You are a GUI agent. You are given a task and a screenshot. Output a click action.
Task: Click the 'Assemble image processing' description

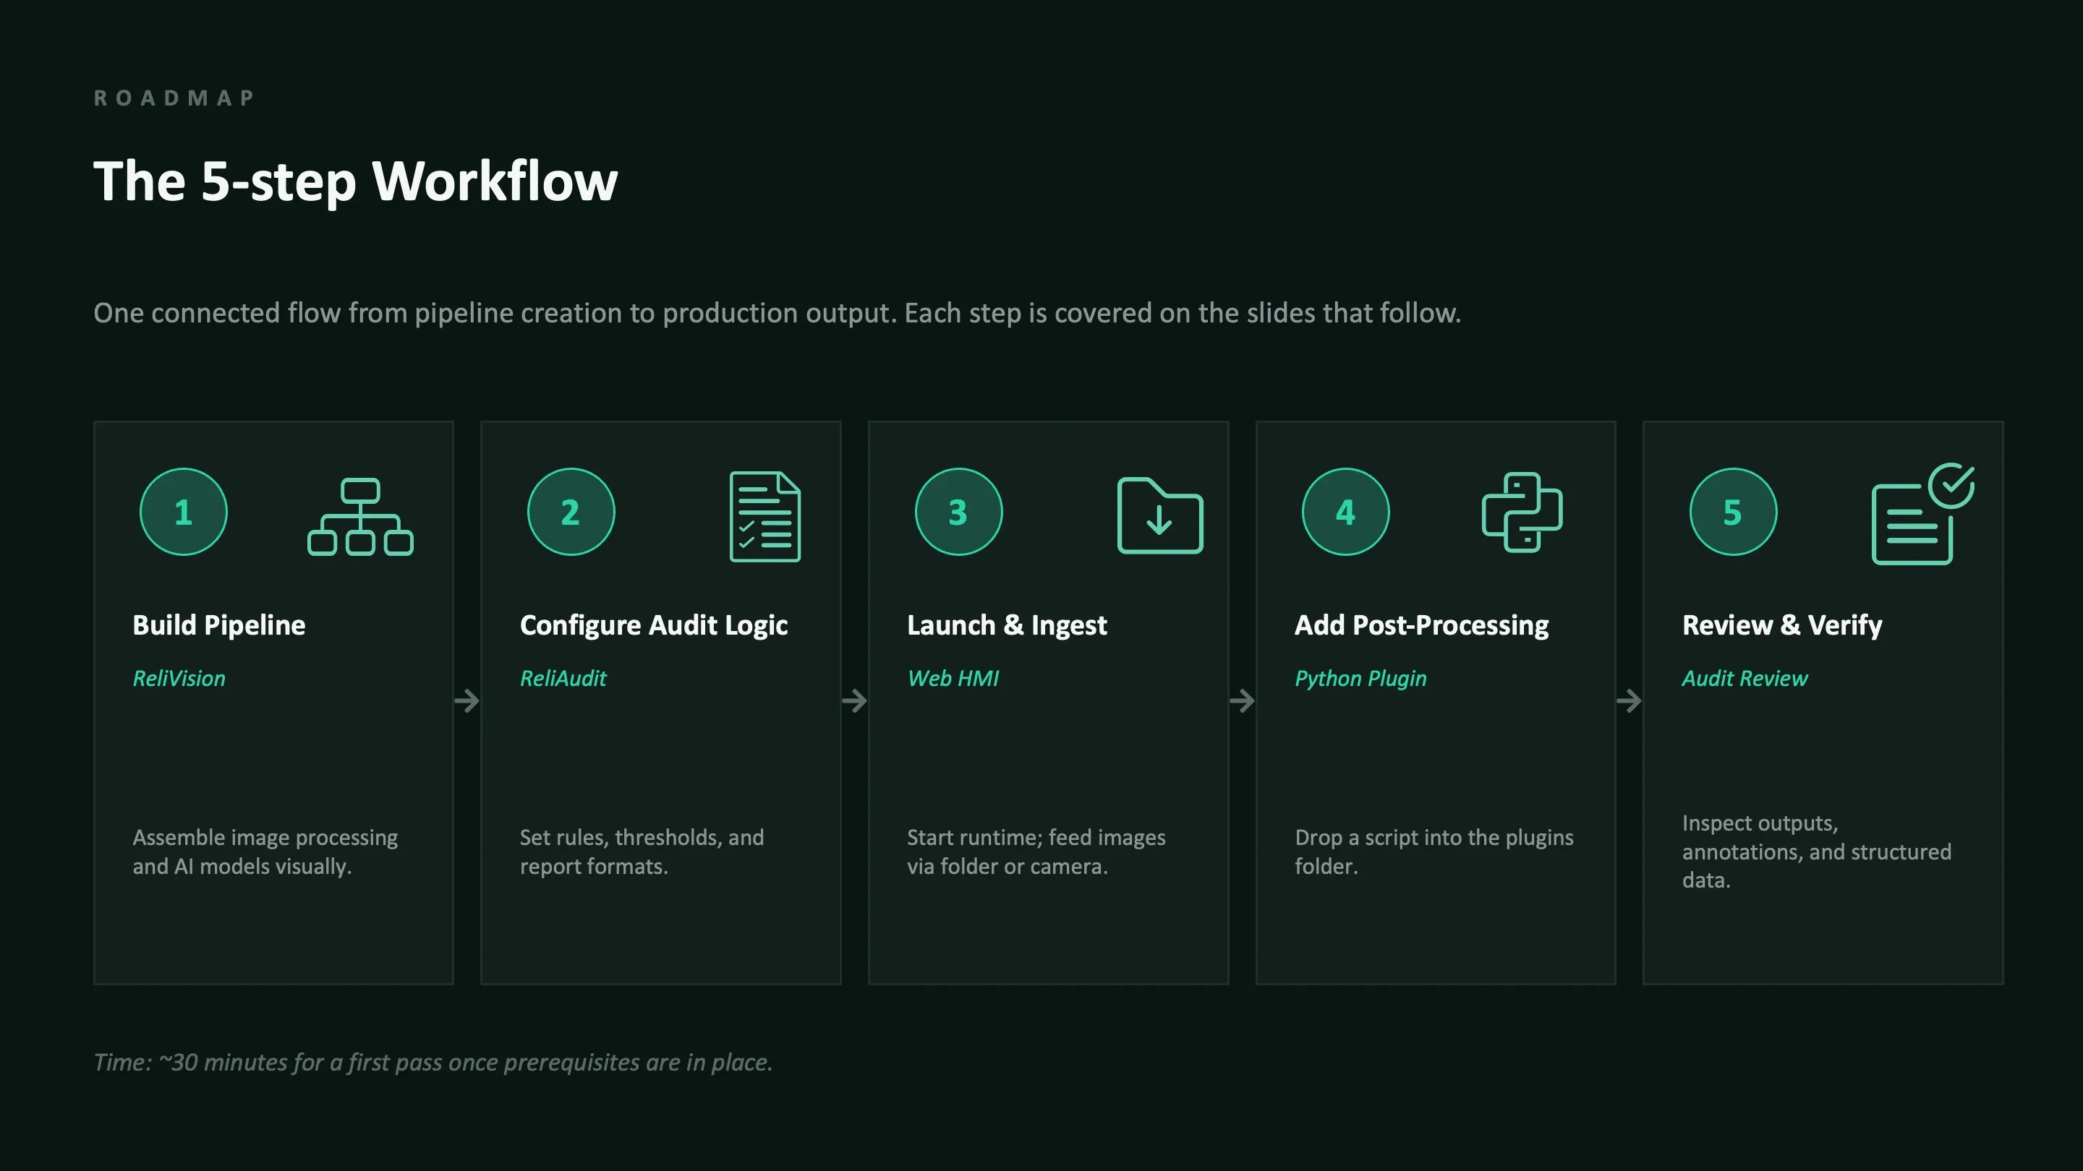(265, 852)
